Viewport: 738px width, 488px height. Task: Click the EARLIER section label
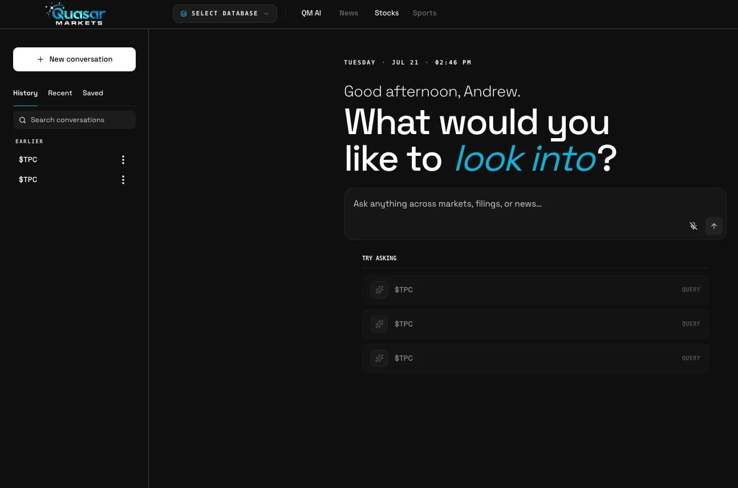[x=29, y=142]
